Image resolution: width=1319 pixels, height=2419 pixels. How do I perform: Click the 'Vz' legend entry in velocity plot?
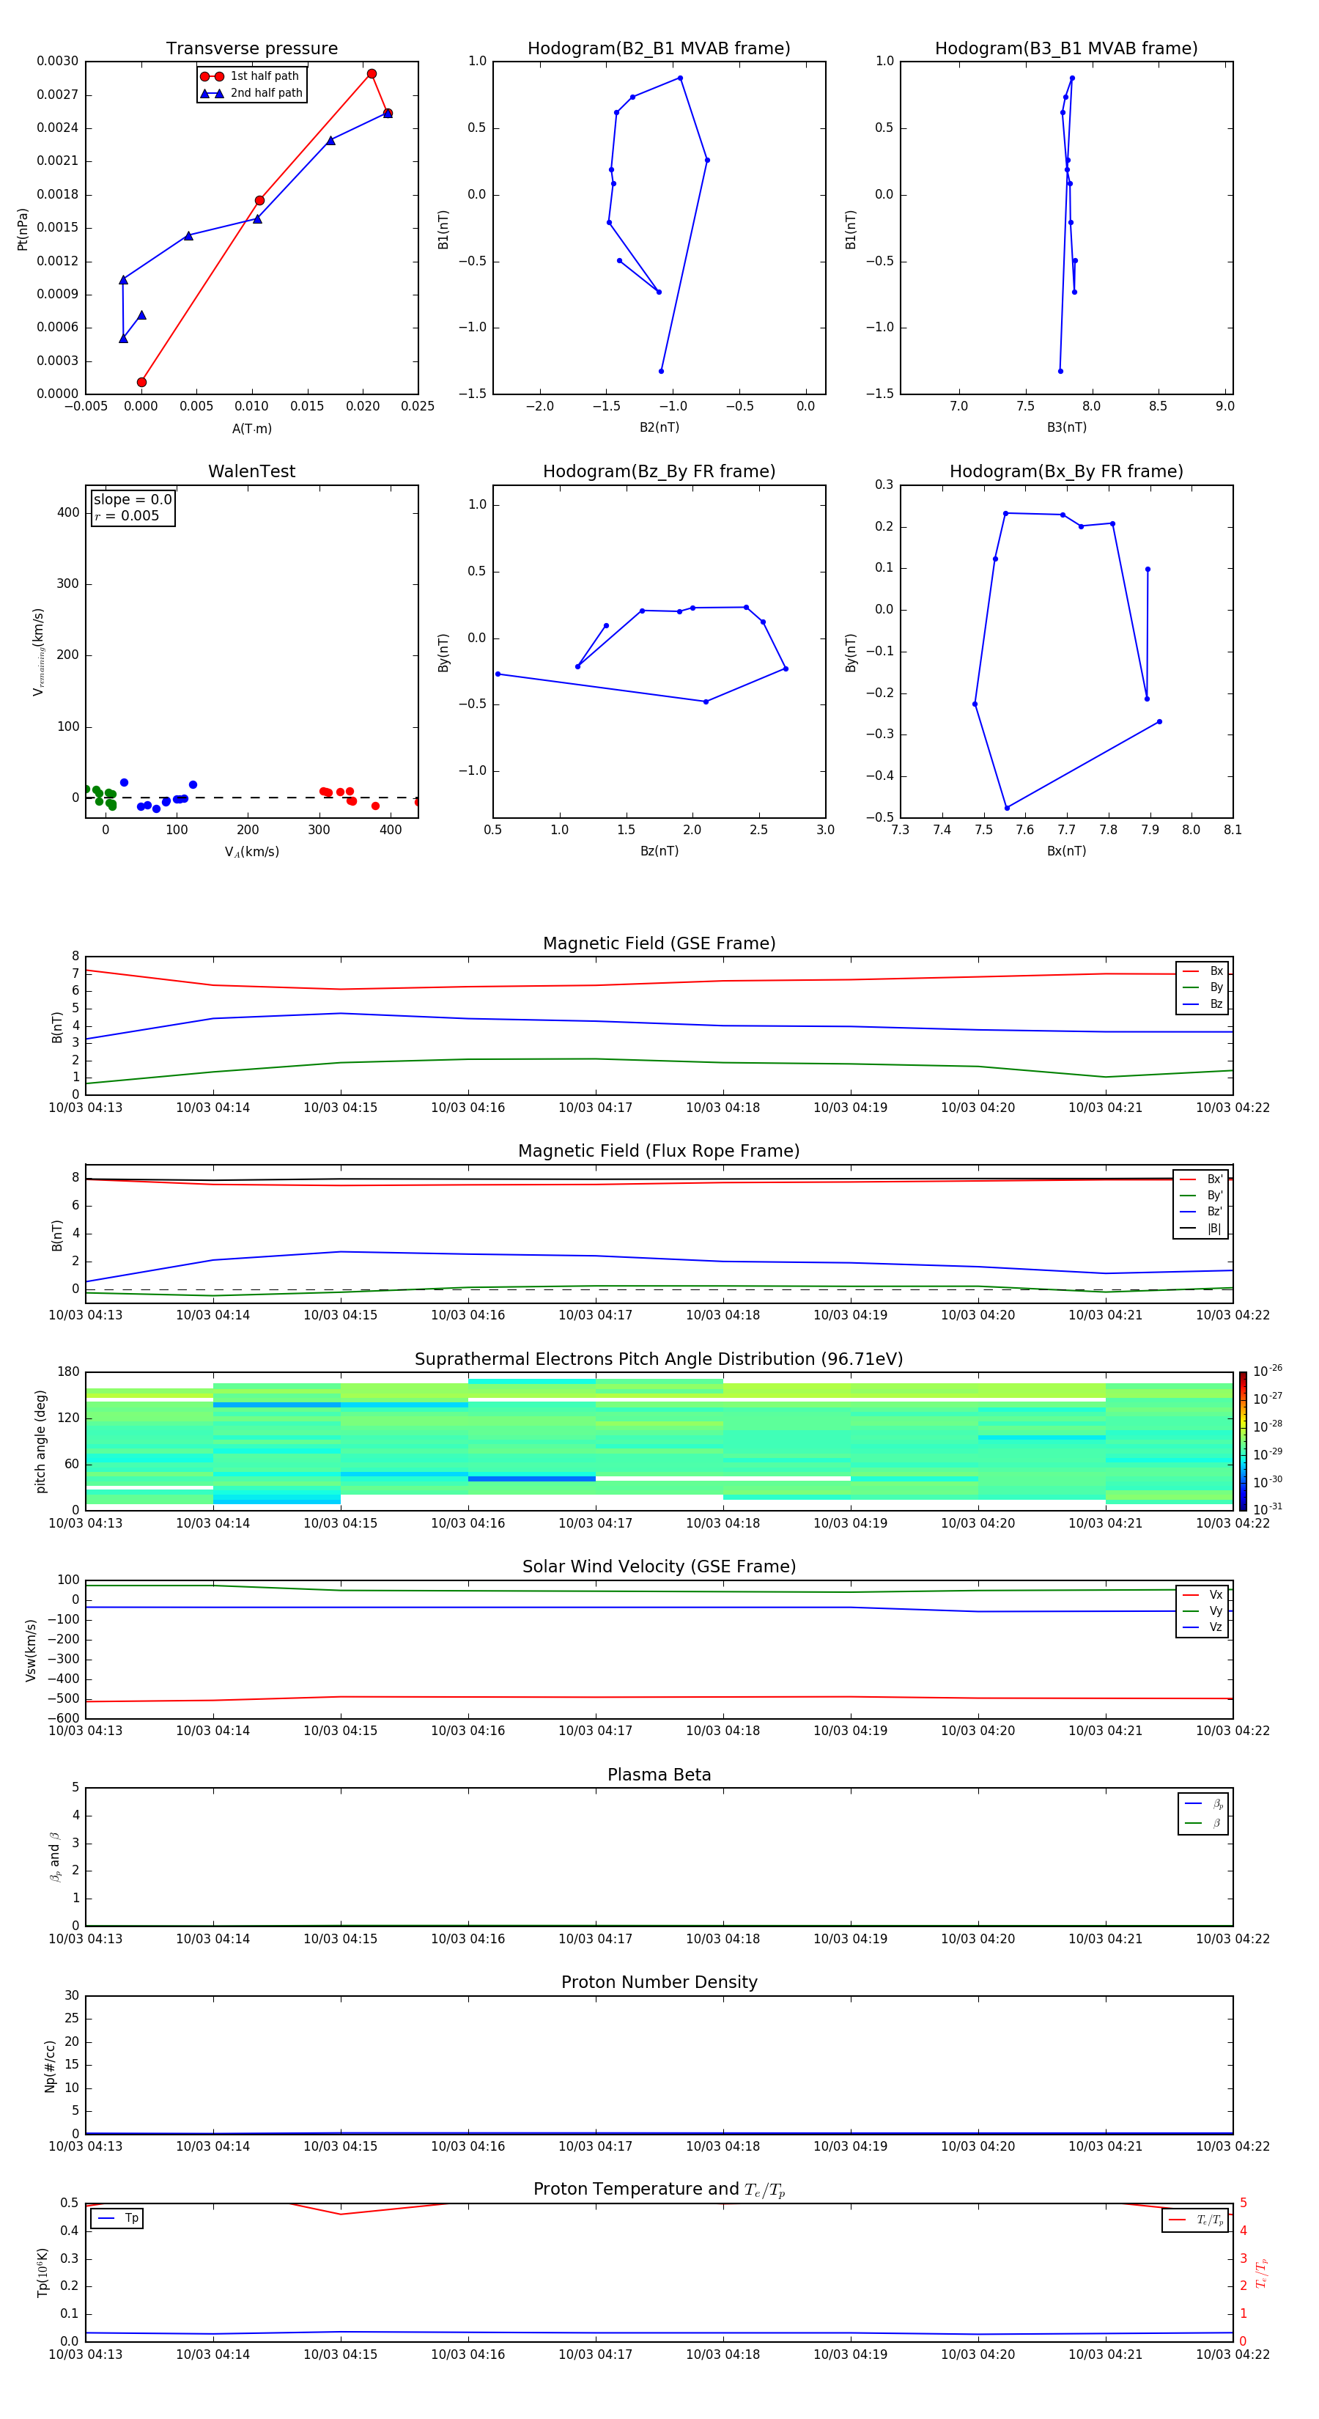1202,1627
